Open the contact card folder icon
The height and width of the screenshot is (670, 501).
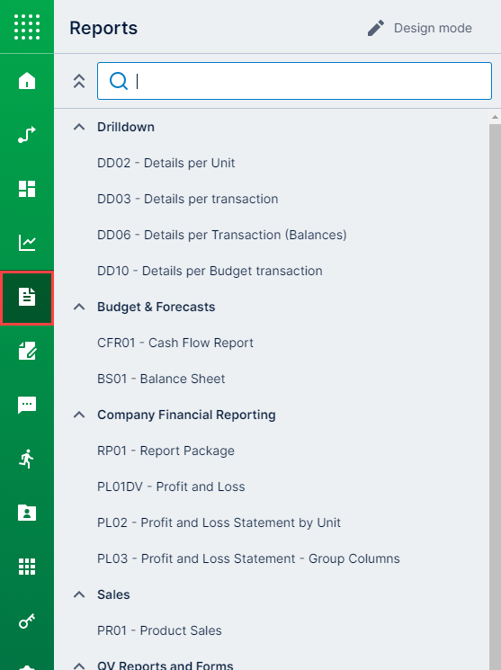click(x=27, y=513)
